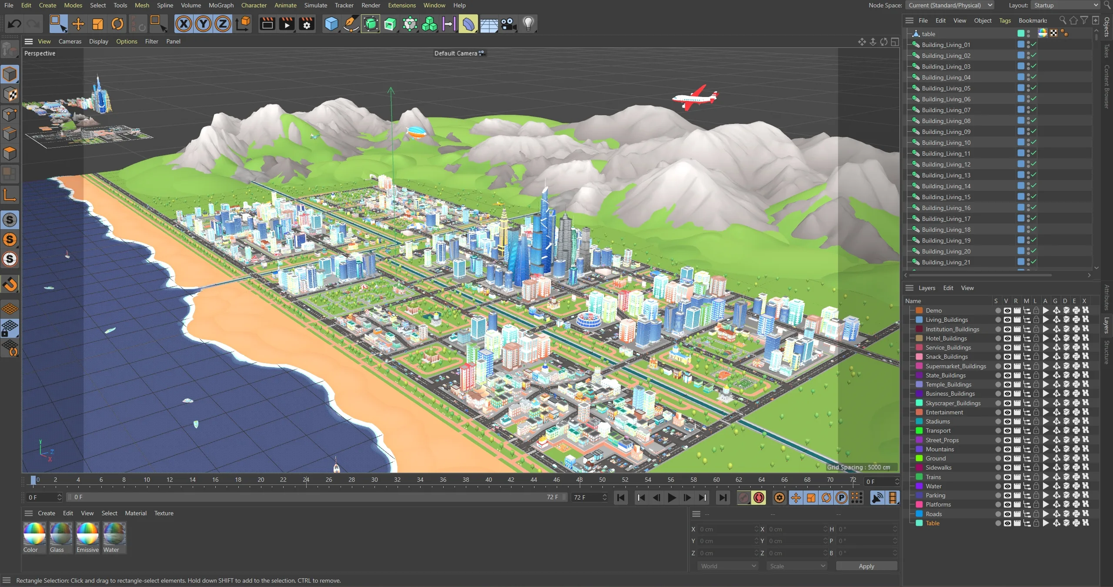
Task: Select the Glass material thumbnail
Action: point(60,534)
